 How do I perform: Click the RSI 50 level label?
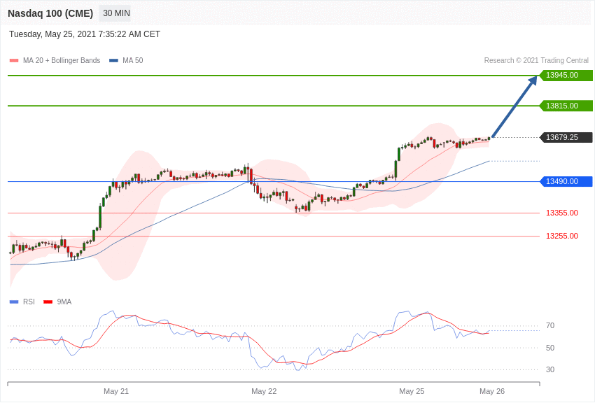(x=550, y=348)
